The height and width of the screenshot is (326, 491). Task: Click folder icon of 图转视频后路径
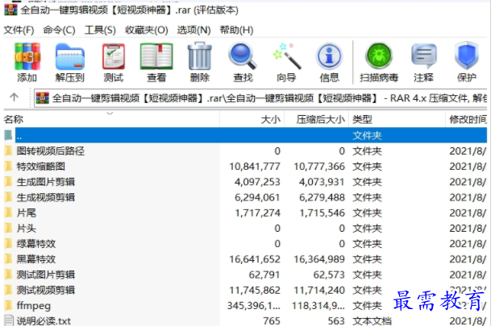8,151
